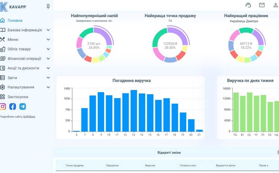Image resolution: width=279 pixels, height=173 pixels.
Task: Open the Telegram link icon
Action: [x=23, y=107]
